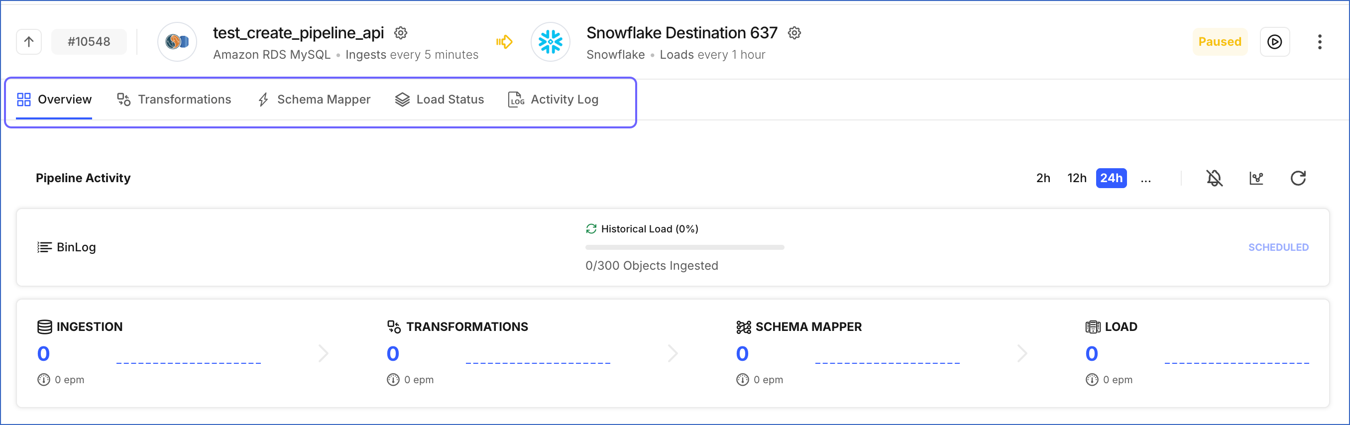This screenshot has width=1350, height=425.
Task: Open Snowflake Destination 637 settings gear
Action: tap(794, 33)
